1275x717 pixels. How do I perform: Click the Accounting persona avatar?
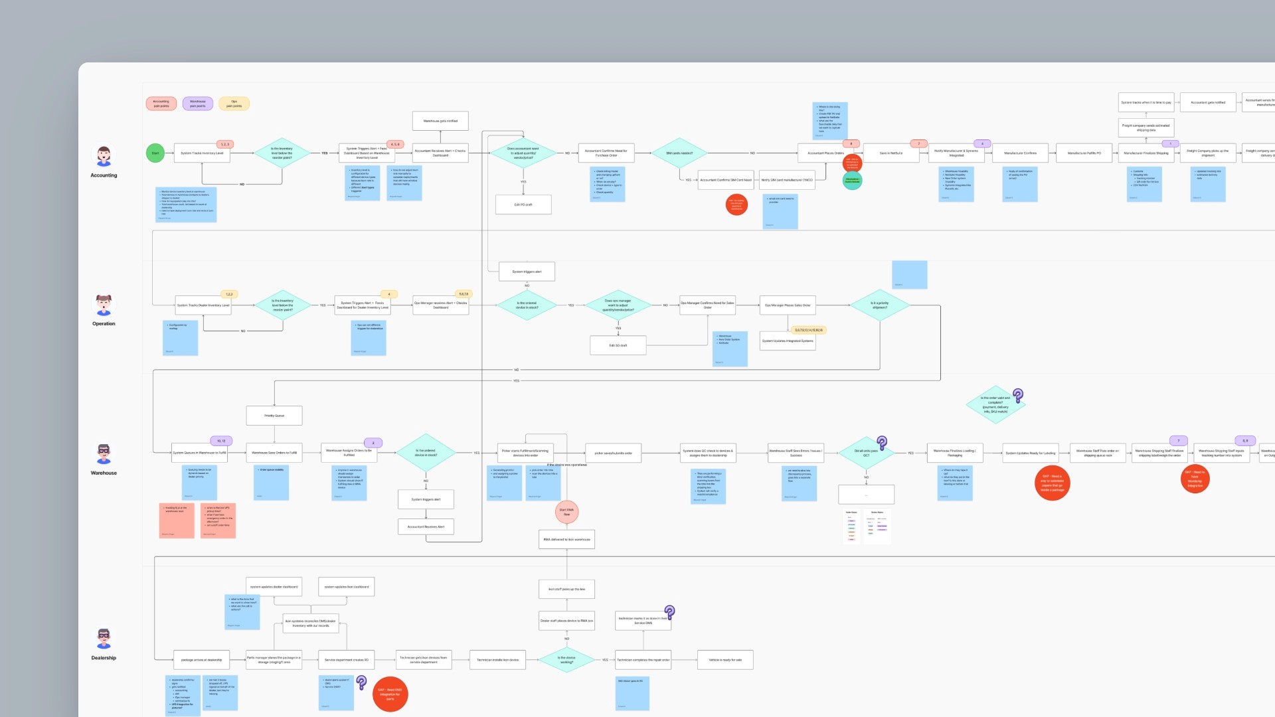[104, 157]
